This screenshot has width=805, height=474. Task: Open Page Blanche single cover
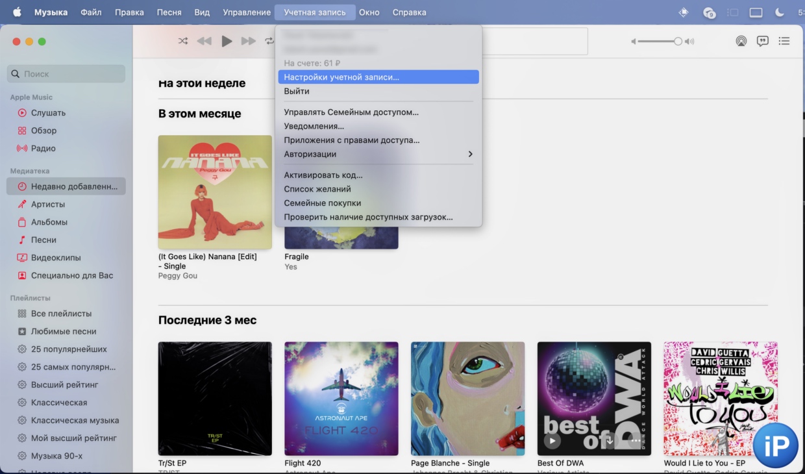tap(467, 399)
